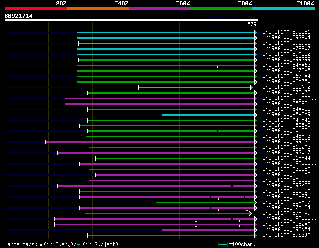Click the short cyan alignment bar for A5ADY9
The height and width of the screenshot is (248, 319).
pyautogui.click(x=208, y=115)
